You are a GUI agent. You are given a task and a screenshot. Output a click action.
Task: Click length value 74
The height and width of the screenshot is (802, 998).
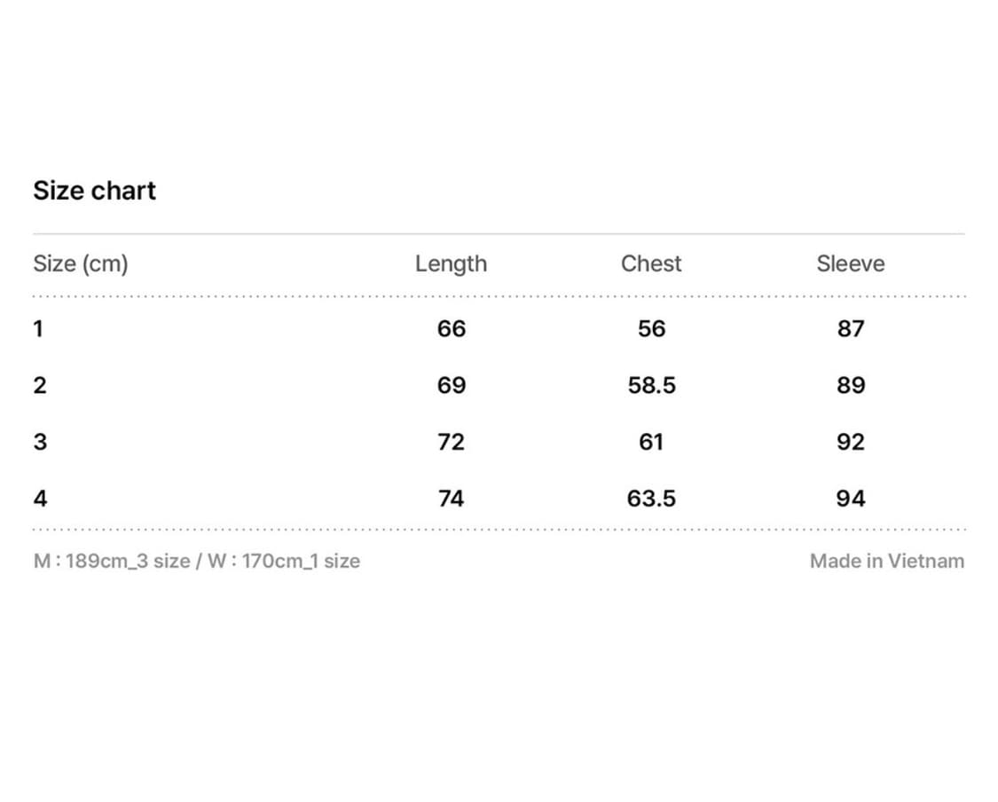point(451,499)
